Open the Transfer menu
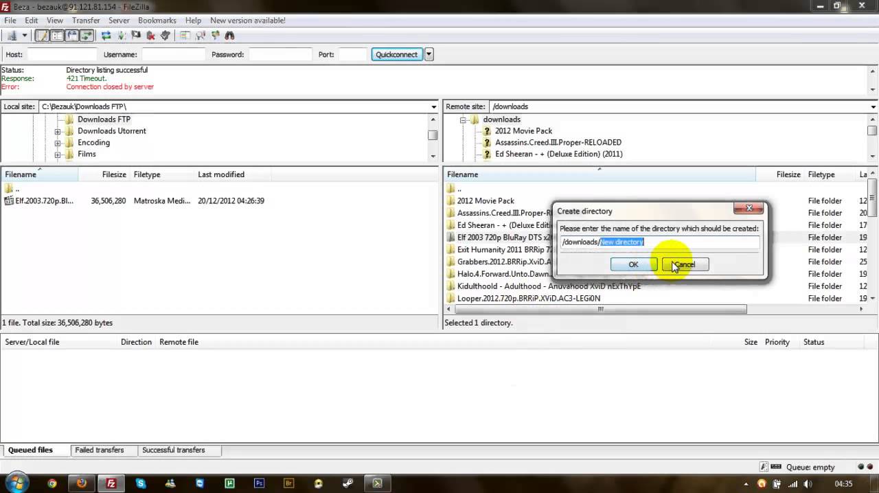Screen dimensions: 879x493 pos(86,21)
